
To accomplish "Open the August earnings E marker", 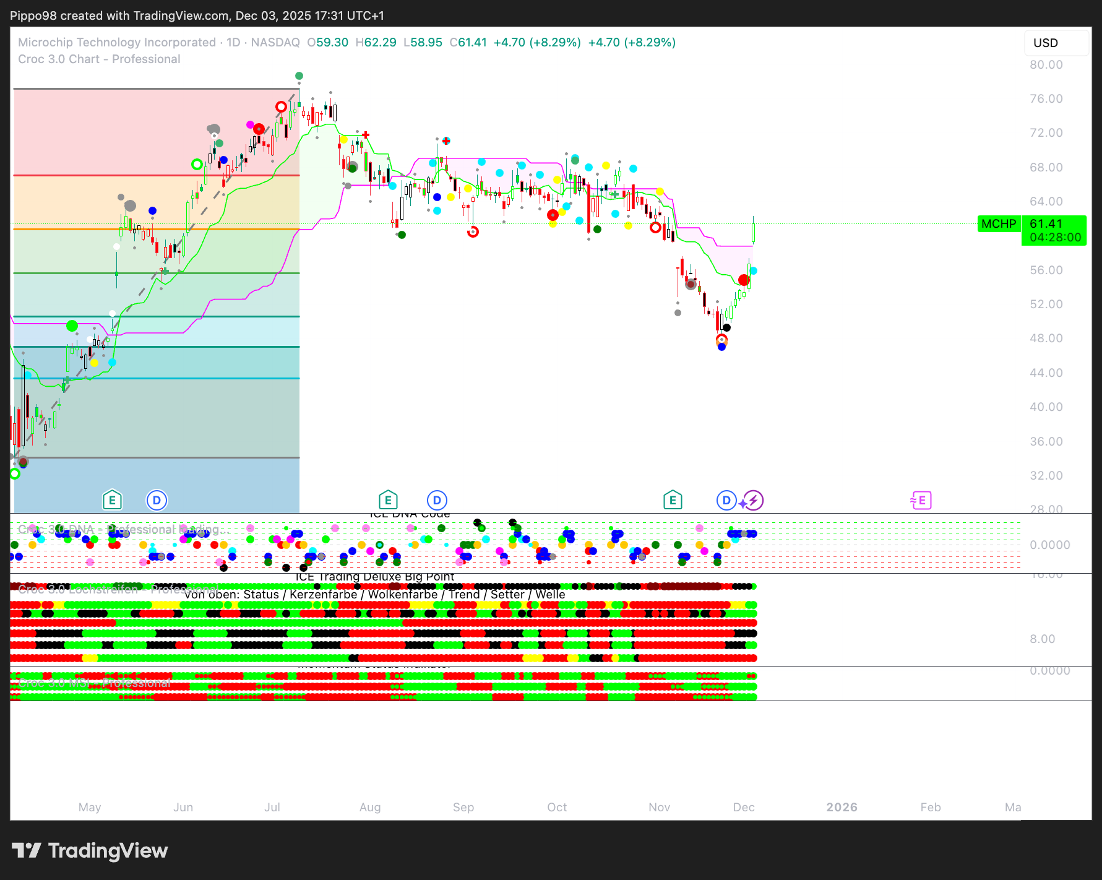I will click(388, 500).
